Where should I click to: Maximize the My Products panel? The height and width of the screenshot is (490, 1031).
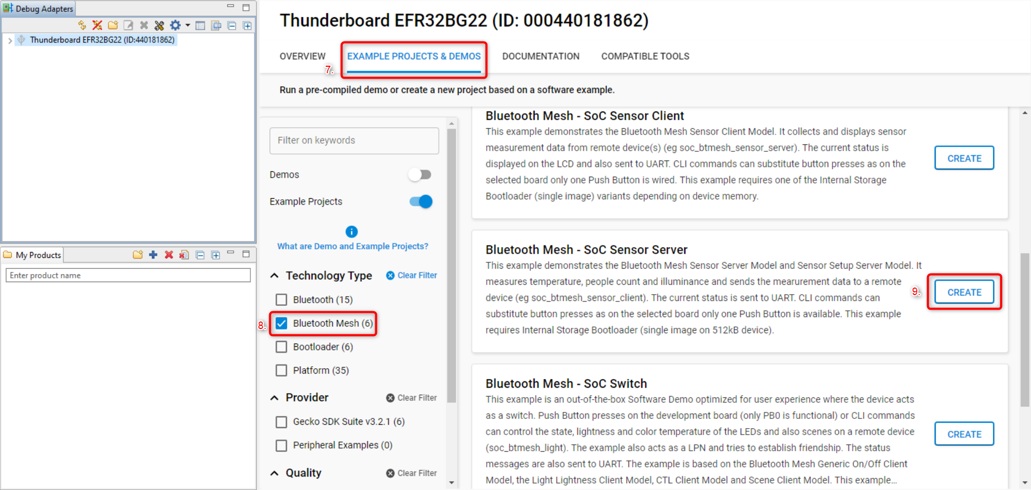click(246, 254)
